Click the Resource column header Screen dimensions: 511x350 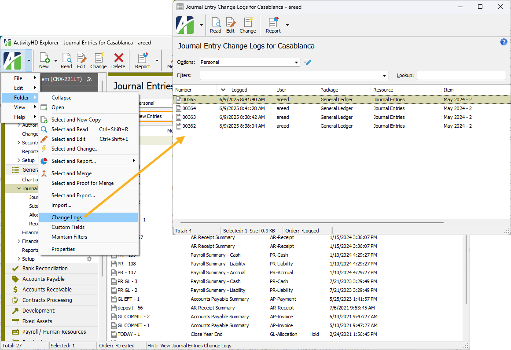click(406, 90)
